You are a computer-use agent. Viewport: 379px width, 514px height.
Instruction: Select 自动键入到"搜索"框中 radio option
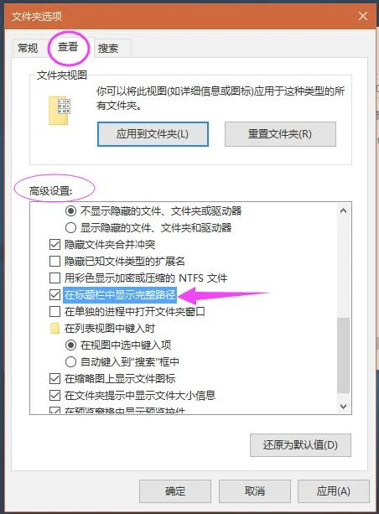coord(70,362)
